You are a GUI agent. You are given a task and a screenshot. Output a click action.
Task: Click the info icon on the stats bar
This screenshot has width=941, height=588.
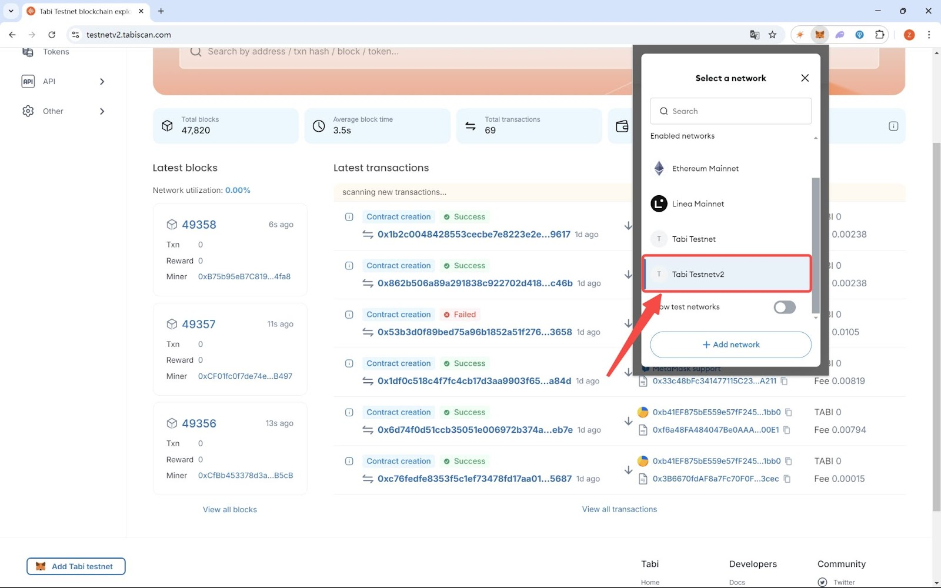click(x=893, y=126)
